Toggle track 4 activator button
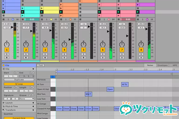This screenshot has height=119, width=179. point(64,50)
